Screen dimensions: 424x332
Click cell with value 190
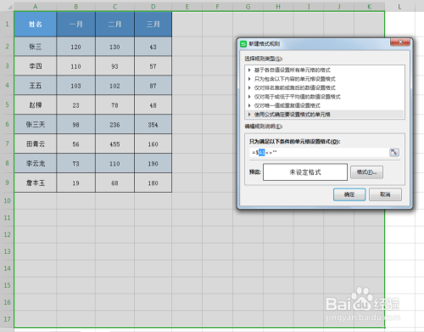[153, 163]
